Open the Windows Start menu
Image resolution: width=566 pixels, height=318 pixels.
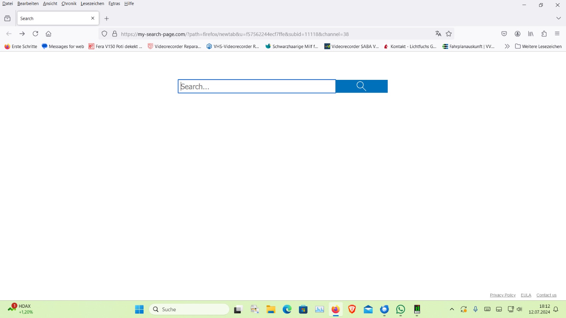(139, 310)
